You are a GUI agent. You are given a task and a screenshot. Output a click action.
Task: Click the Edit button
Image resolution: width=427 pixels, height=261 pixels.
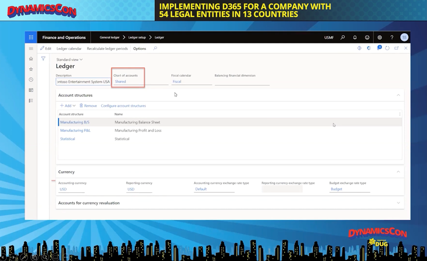(46, 48)
